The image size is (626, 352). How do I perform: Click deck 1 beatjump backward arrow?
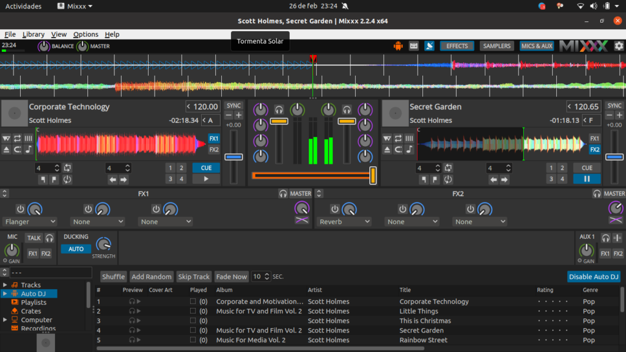(112, 180)
